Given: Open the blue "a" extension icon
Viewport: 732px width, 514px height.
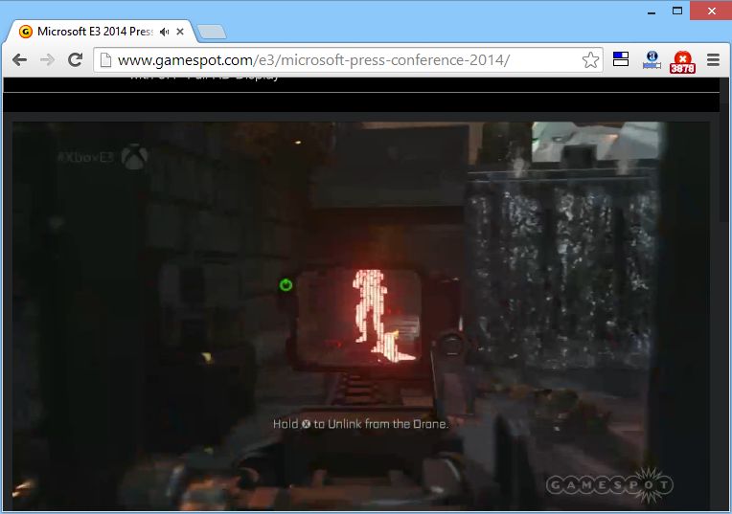Looking at the screenshot, I should pos(652,59).
